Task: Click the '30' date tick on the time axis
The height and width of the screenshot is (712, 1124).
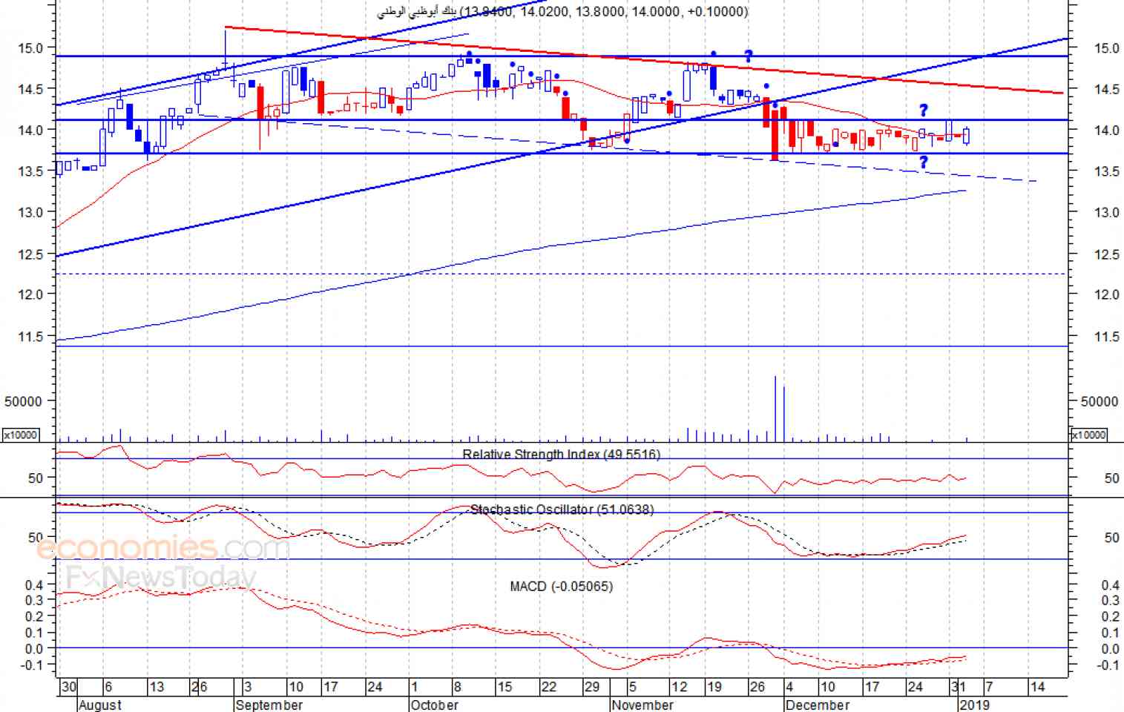Action: point(68,687)
